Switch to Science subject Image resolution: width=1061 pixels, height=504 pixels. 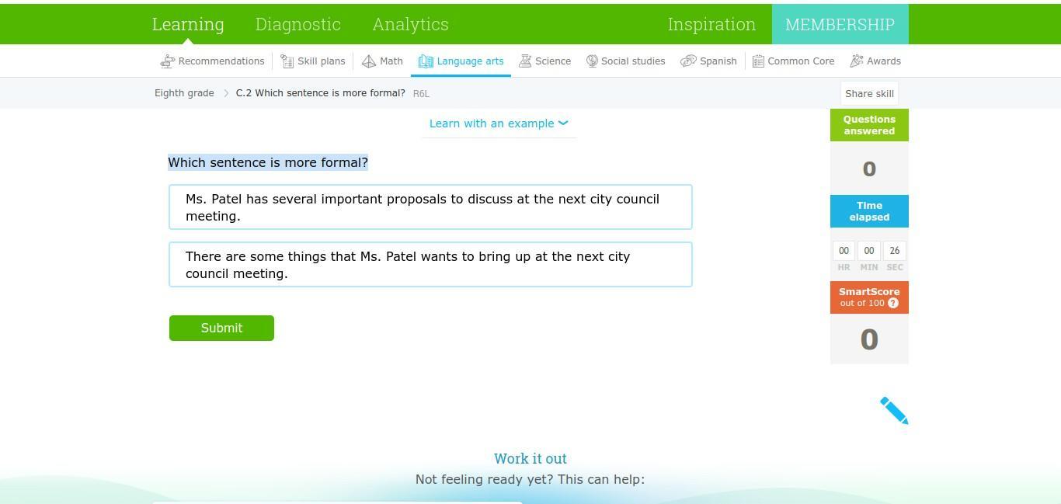click(545, 61)
